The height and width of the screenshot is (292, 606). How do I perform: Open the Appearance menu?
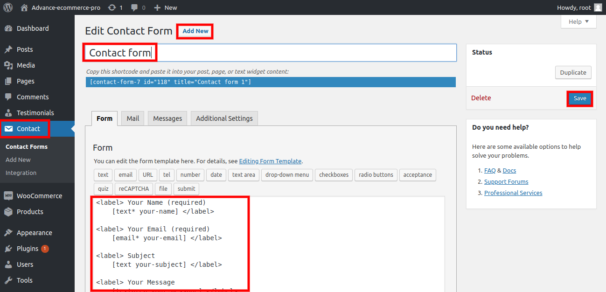[34, 233]
